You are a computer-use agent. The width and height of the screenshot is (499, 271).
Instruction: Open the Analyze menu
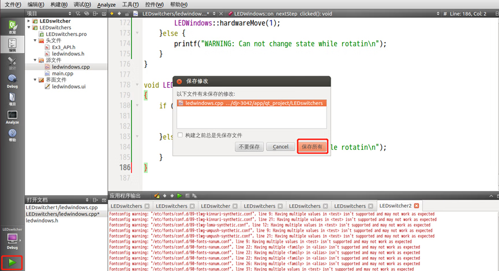[106, 5]
